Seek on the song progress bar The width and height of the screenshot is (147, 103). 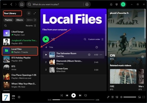(73, 100)
